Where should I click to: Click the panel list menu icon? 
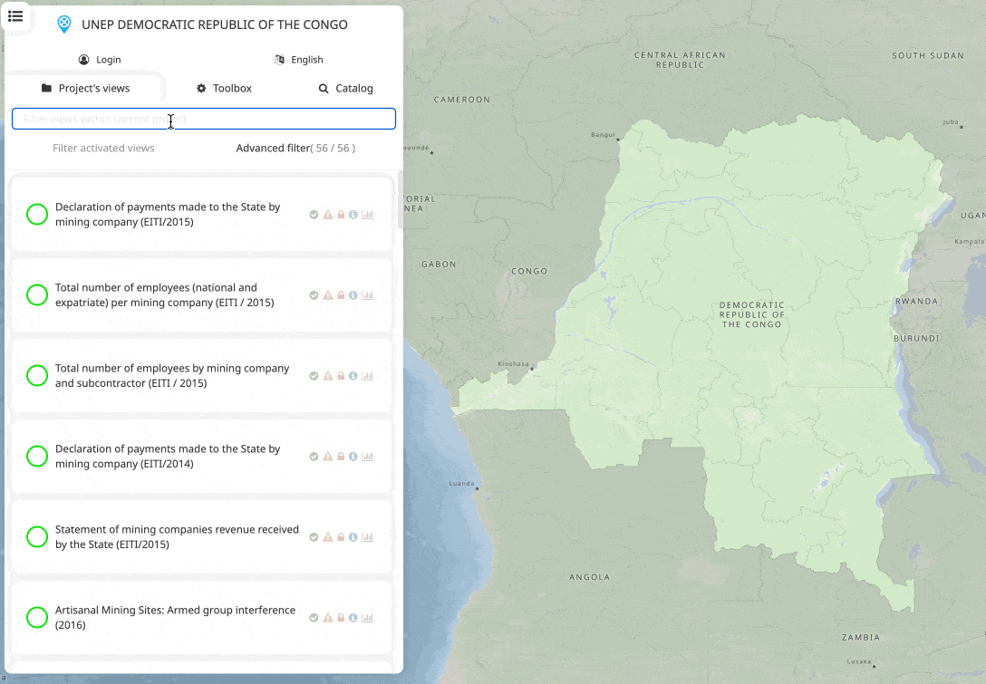[x=15, y=16]
